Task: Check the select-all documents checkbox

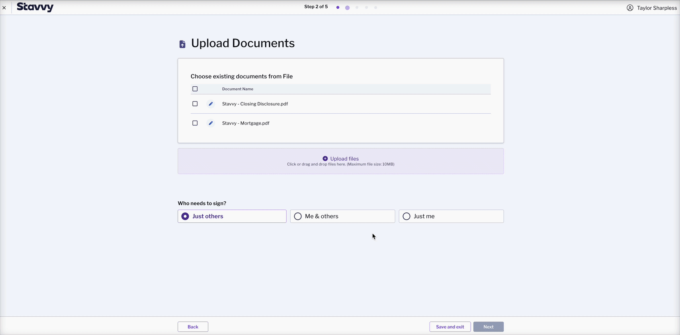Action: point(195,89)
